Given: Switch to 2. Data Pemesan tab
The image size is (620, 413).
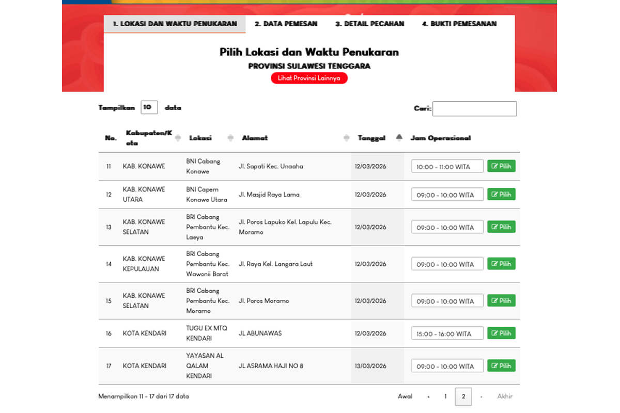Looking at the screenshot, I should pyautogui.click(x=286, y=24).
